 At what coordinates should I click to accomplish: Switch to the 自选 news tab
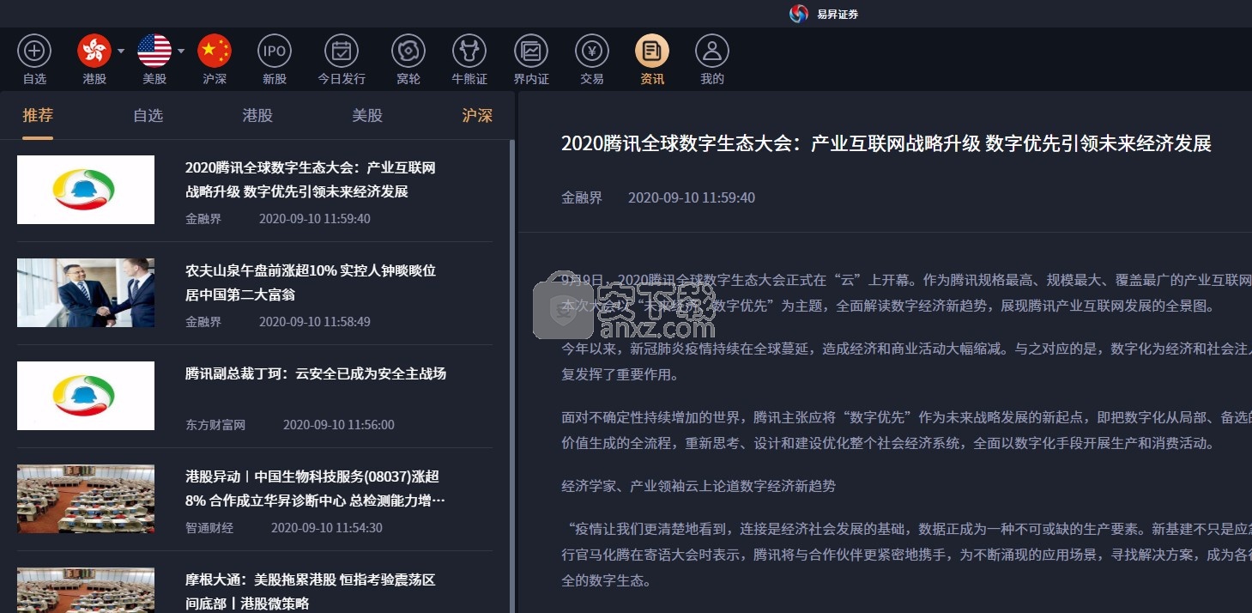tap(148, 115)
